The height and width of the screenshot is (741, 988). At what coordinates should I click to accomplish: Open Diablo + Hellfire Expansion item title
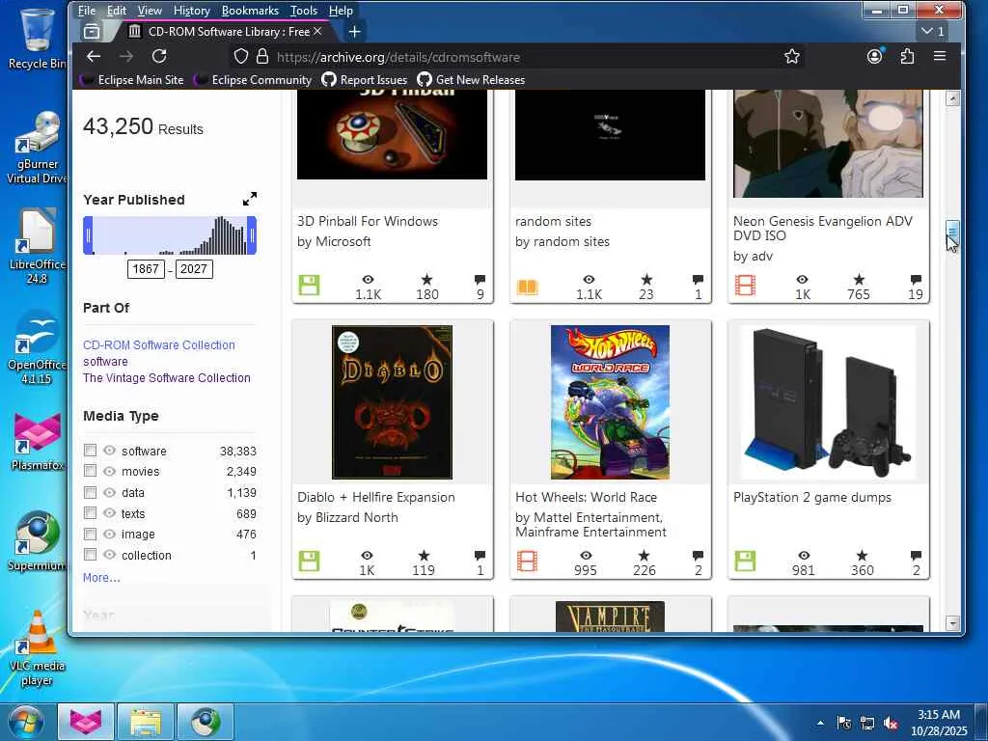click(376, 497)
